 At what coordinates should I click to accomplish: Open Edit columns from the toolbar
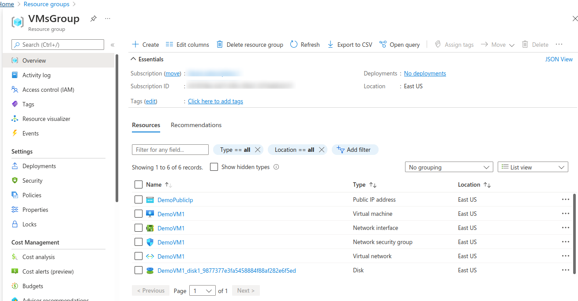pos(187,44)
